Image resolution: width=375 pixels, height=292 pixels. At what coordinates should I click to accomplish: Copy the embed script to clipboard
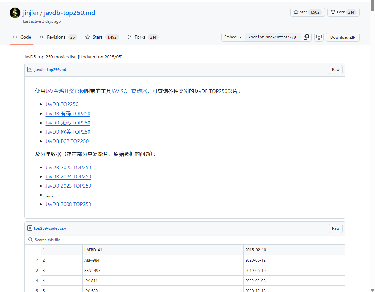[x=306, y=37]
